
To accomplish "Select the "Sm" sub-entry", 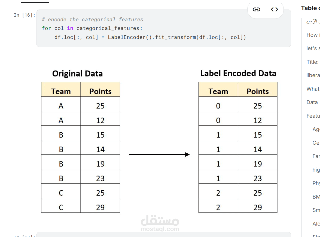I will pos(316,210).
